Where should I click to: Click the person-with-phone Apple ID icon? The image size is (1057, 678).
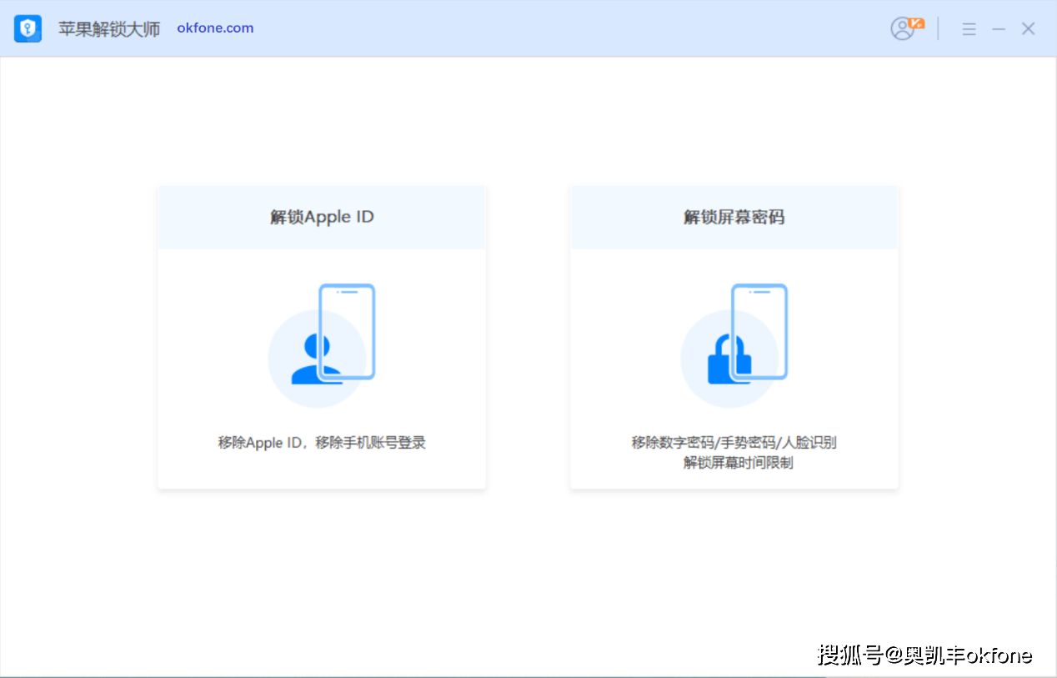pos(322,344)
